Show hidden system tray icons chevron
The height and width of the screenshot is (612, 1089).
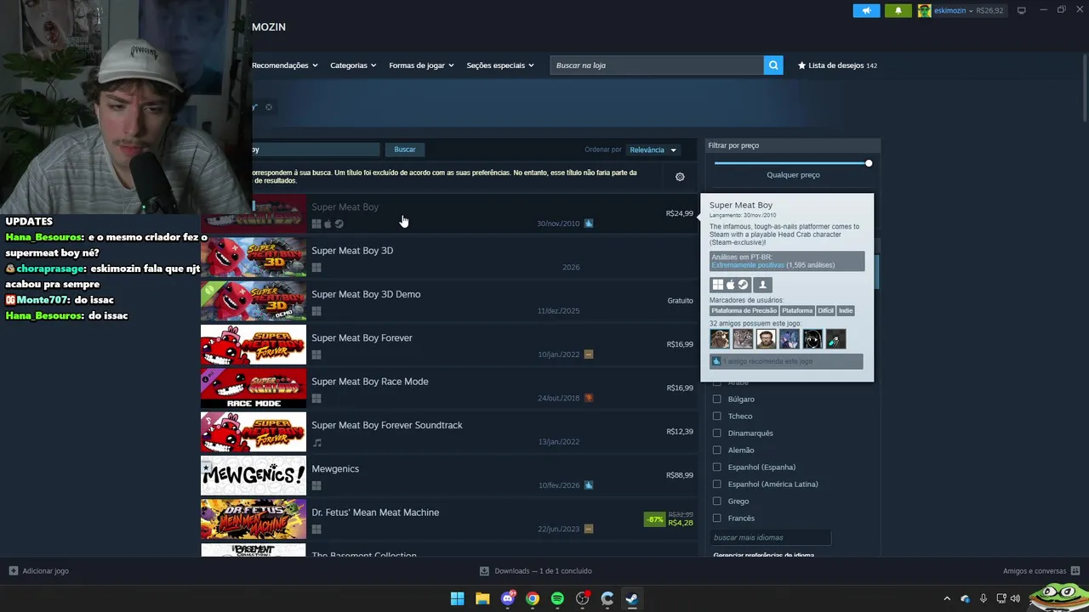click(947, 598)
